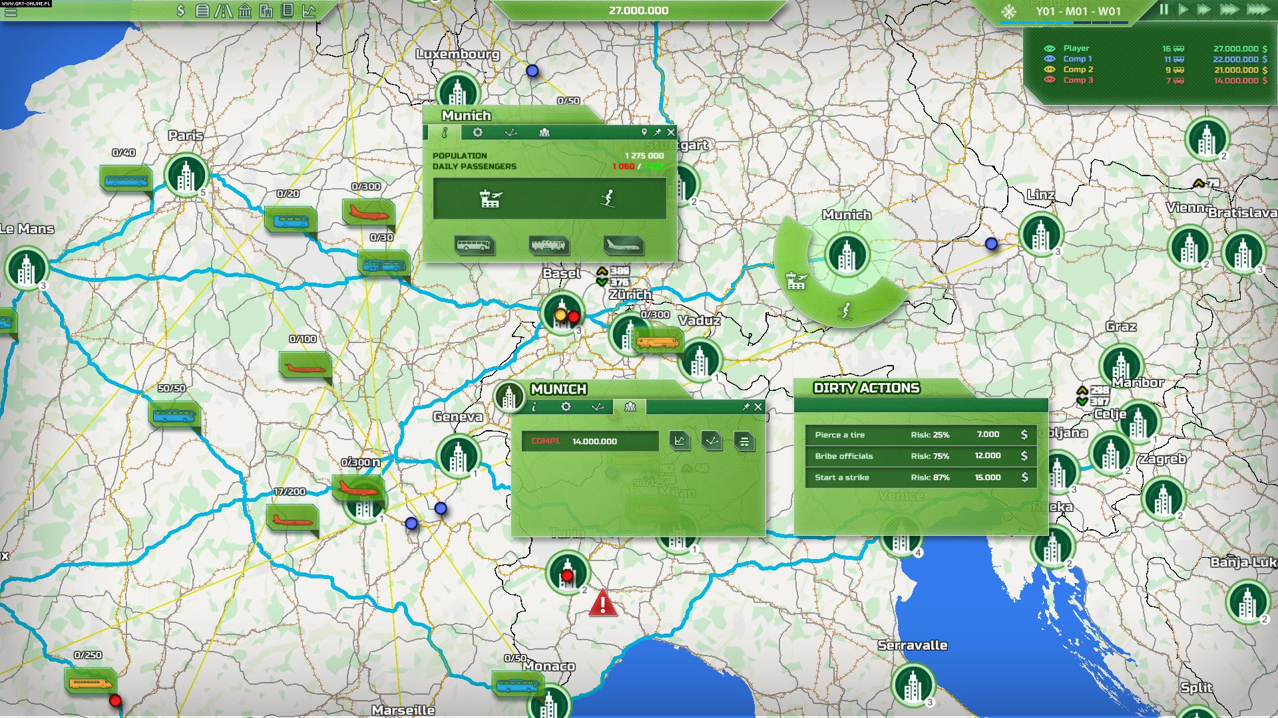This screenshot has height=718, width=1278.
Task: Open the finances dollar icon in the toolbar
Action: point(181,10)
